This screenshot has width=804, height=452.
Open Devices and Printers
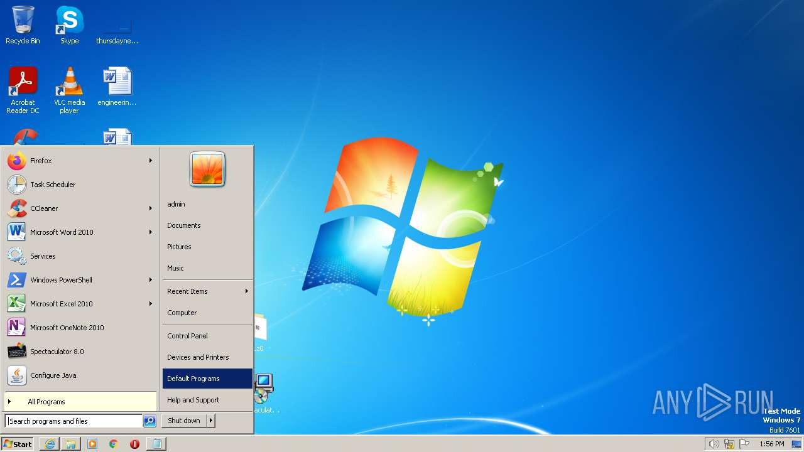(207, 357)
